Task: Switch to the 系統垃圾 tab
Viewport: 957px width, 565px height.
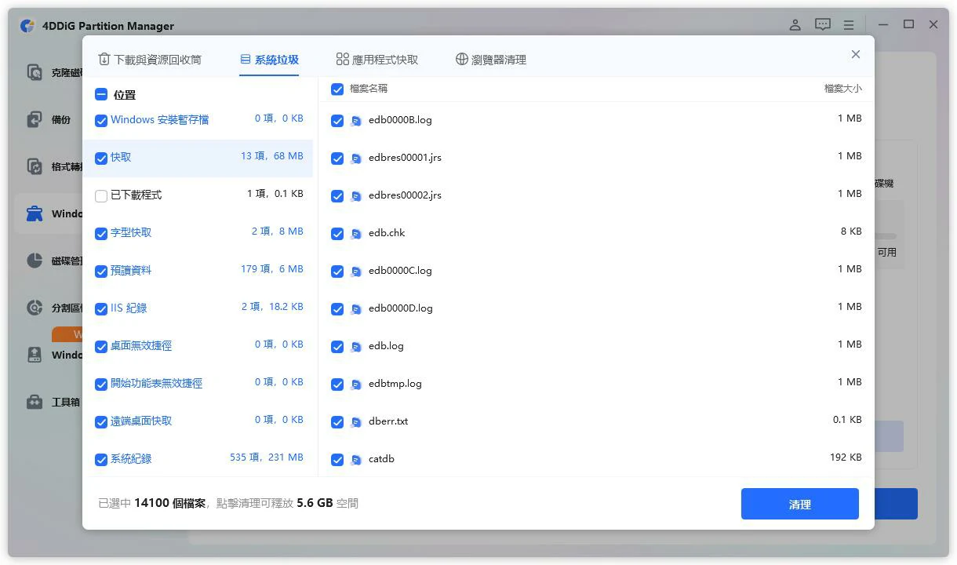Action: 269,60
